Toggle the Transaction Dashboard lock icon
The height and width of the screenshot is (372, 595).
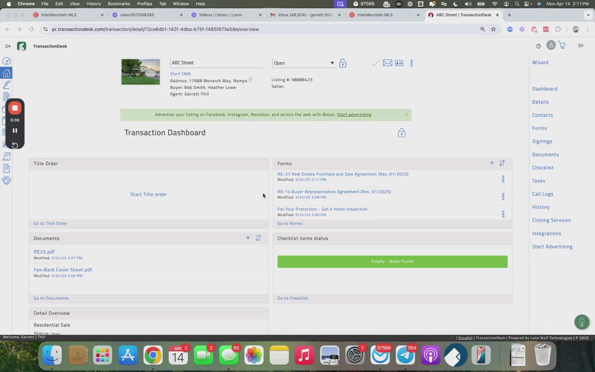(x=401, y=133)
